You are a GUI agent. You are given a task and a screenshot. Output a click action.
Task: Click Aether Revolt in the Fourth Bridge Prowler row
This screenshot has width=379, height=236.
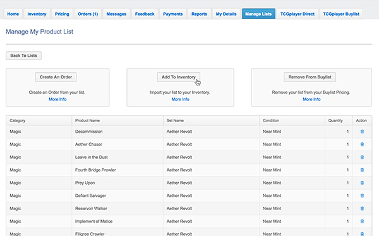click(179, 170)
